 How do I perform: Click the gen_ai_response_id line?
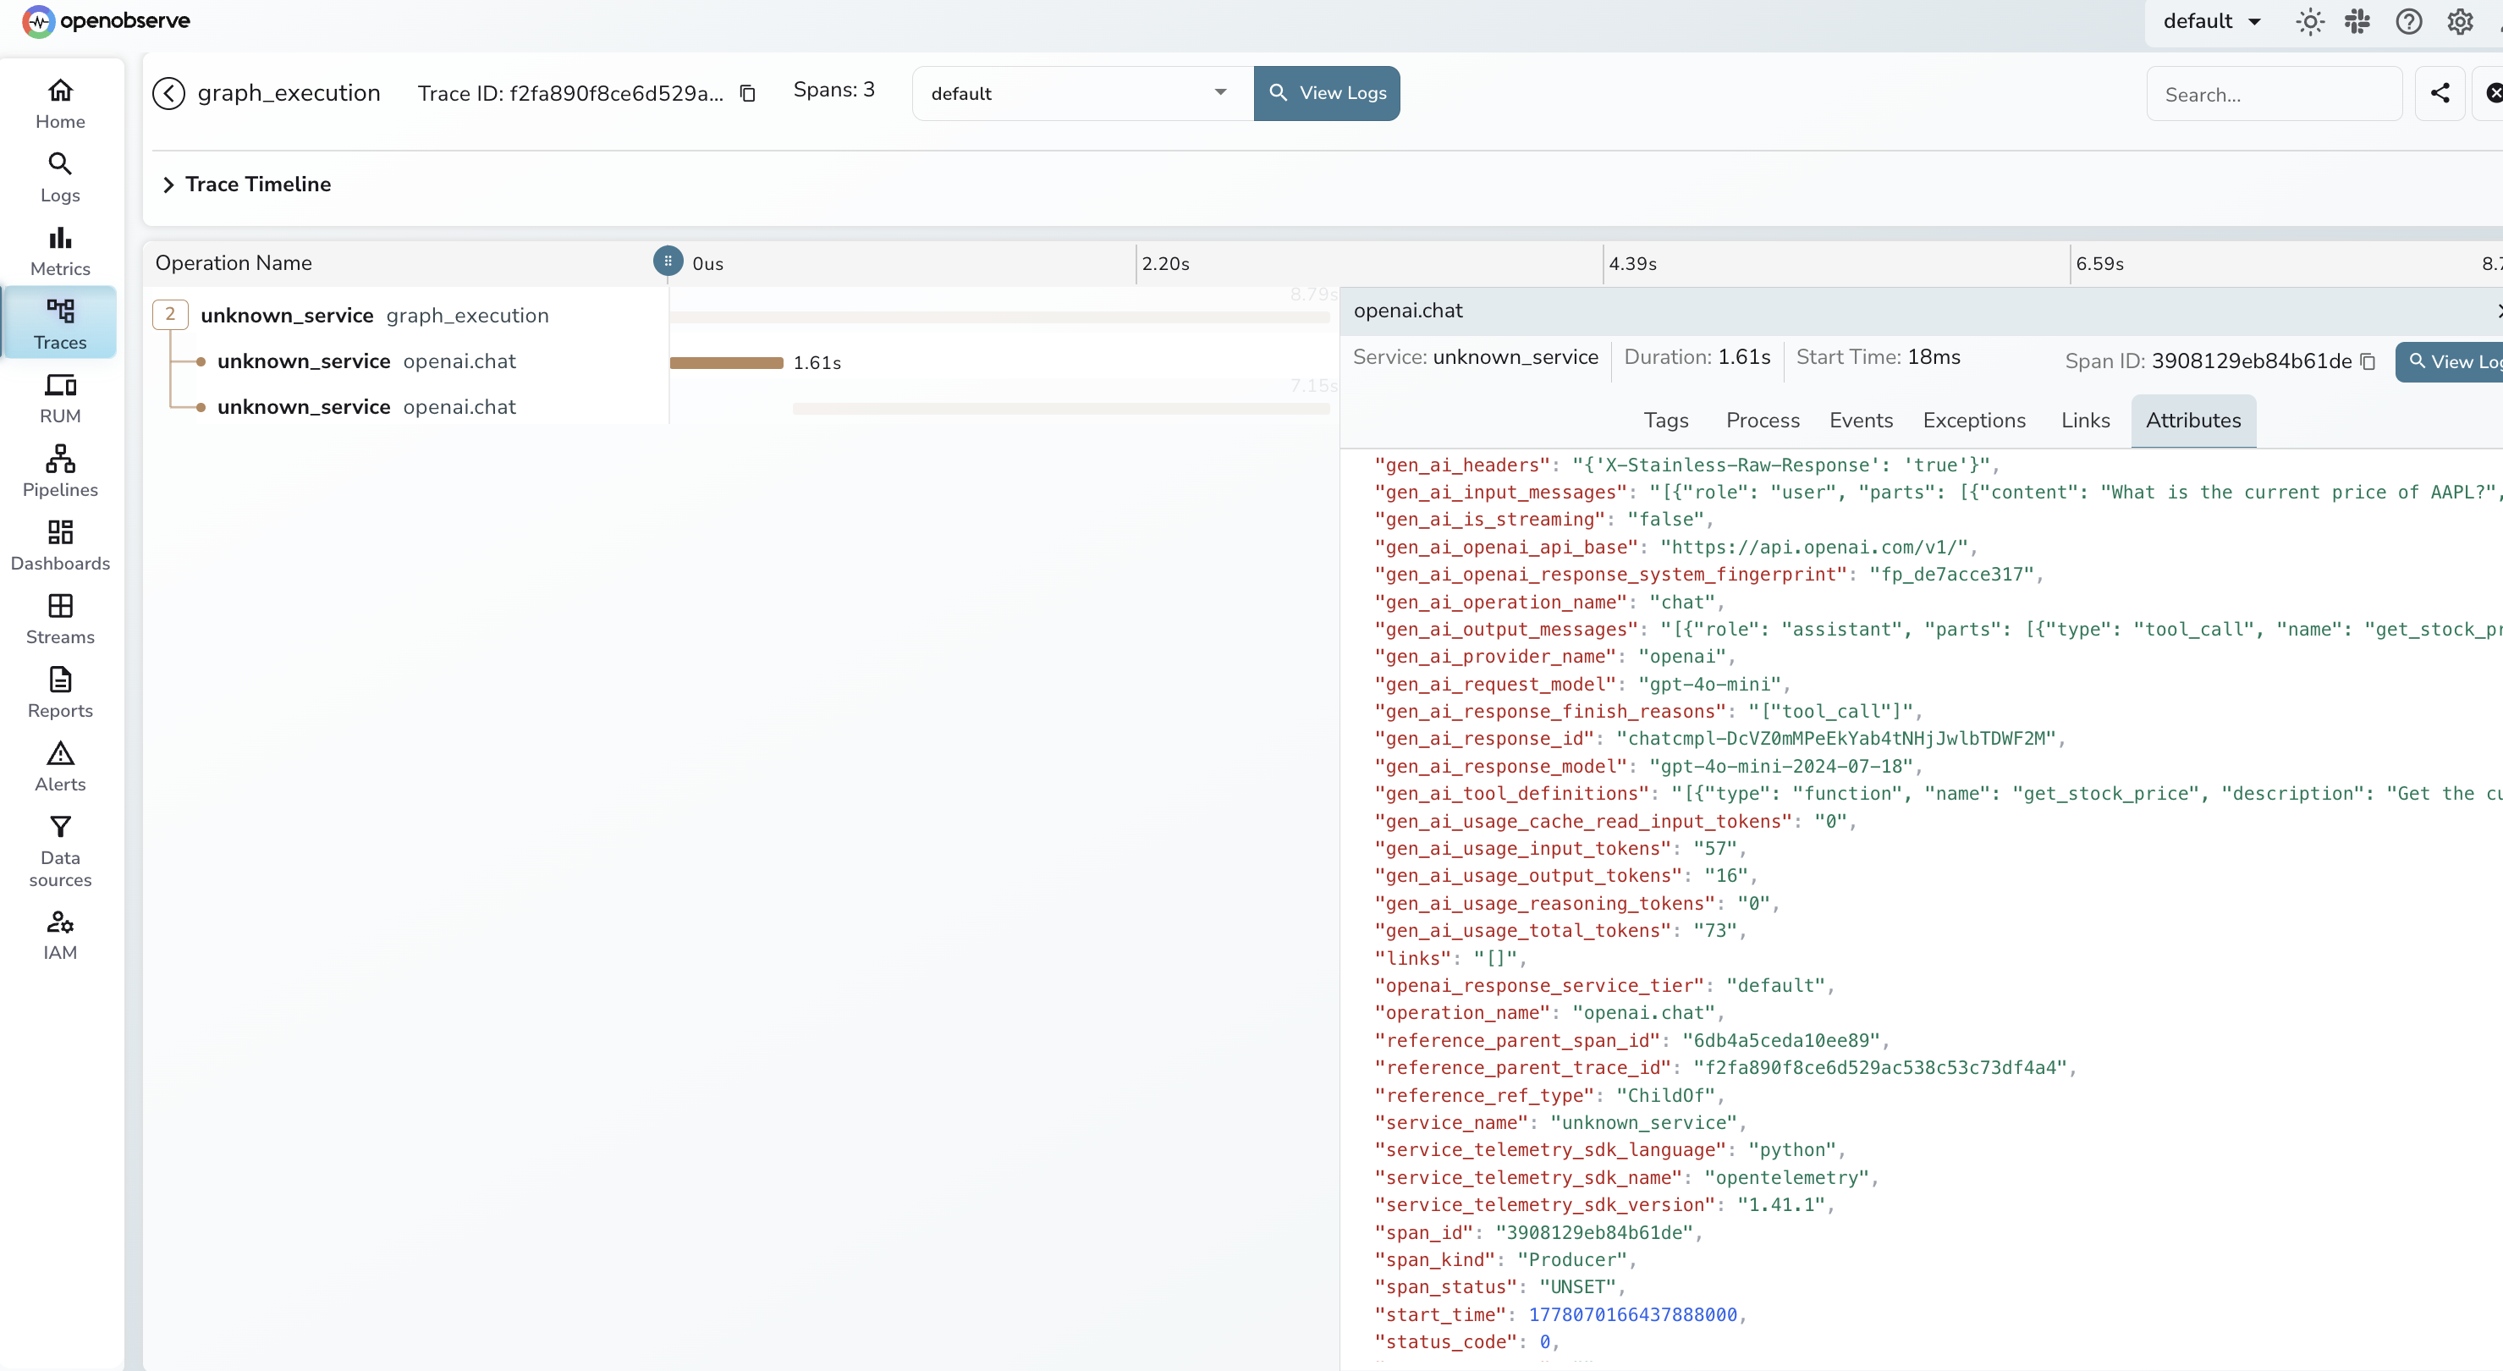(x=1719, y=739)
